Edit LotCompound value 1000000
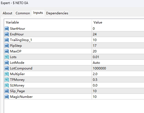 [118, 68]
